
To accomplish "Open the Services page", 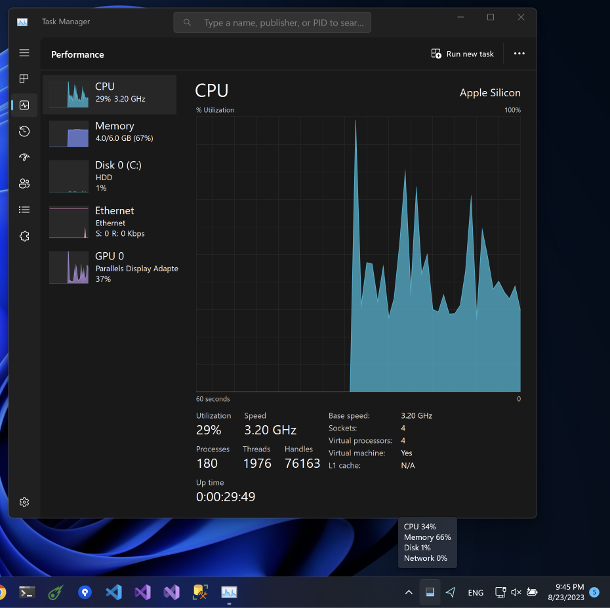I will [x=24, y=236].
